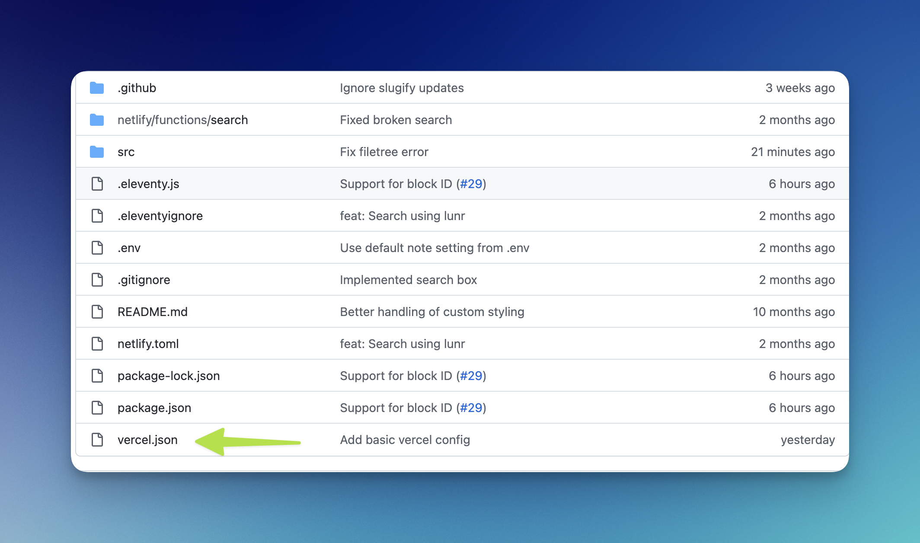Open the .gitignore file
Screen dimensions: 920x543
coord(144,280)
